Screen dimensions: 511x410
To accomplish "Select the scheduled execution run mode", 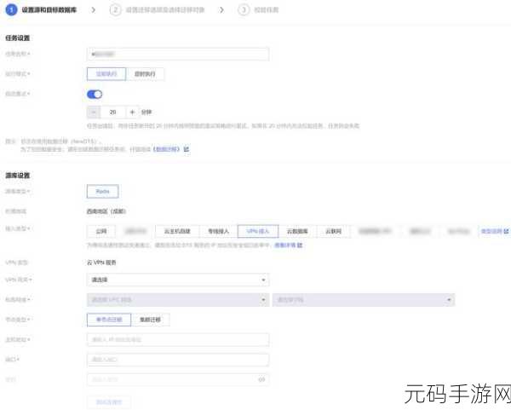I will click(x=145, y=74).
